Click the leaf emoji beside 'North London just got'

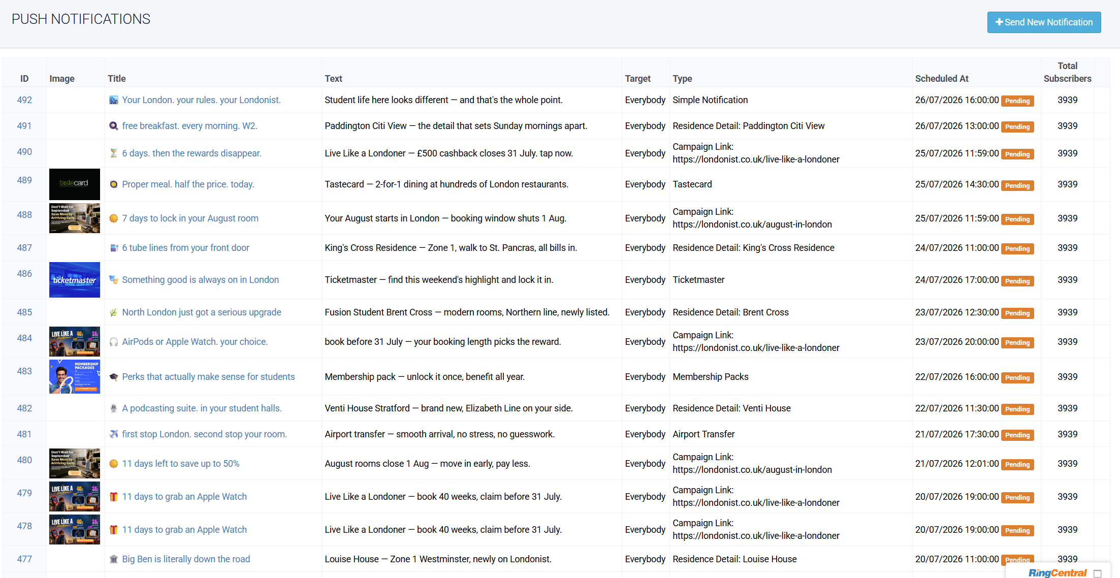(x=114, y=312)
